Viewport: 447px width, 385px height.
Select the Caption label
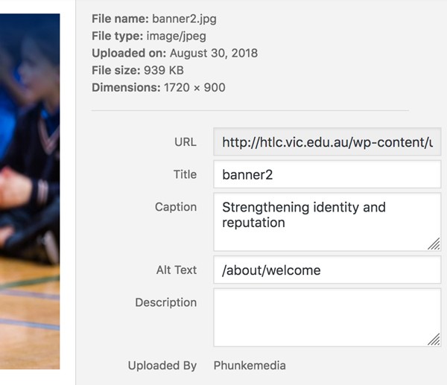176,207
